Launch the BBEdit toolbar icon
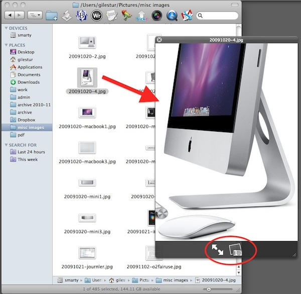The width and height of the screenshot is (301, 294). [x=82, y=16]
